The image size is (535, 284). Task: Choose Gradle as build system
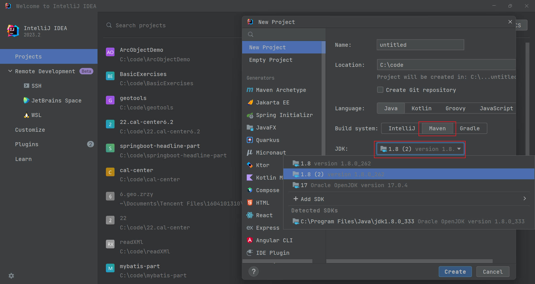470,128
